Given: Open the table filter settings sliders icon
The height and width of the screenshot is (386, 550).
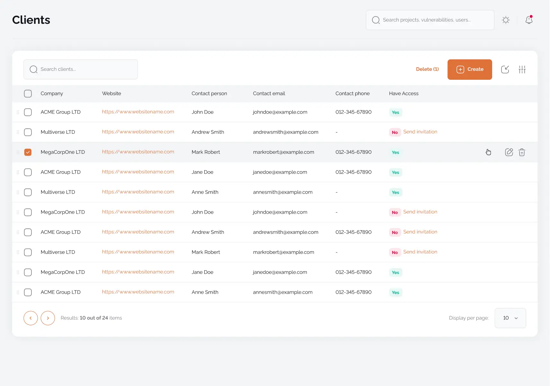Looking at the screenshot, I should 522,69.
